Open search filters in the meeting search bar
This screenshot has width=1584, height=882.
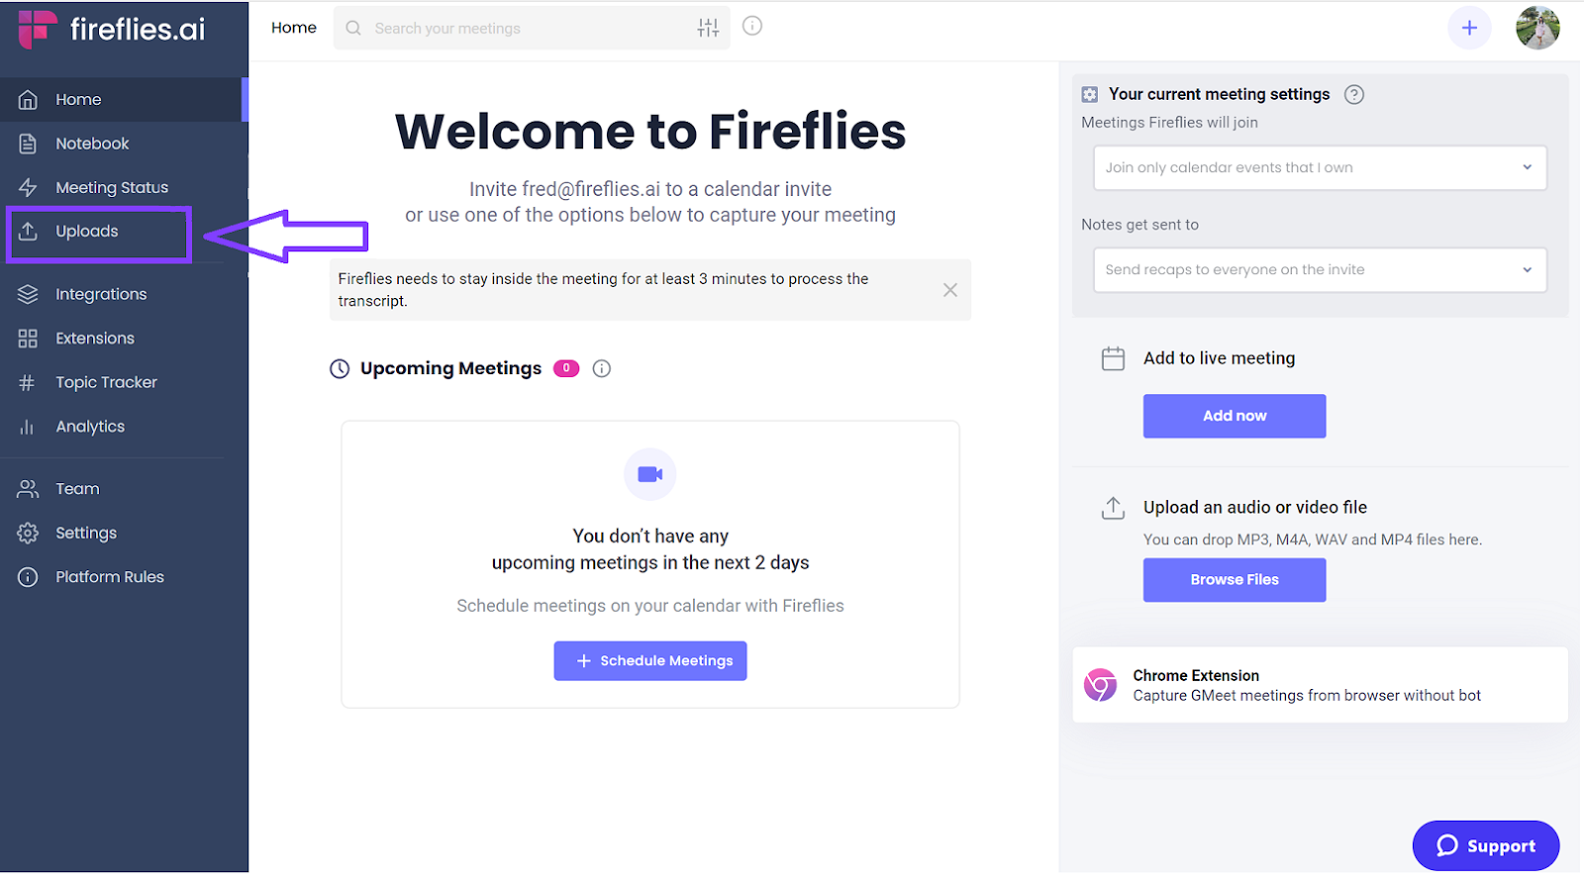click(x=707, y=28)
